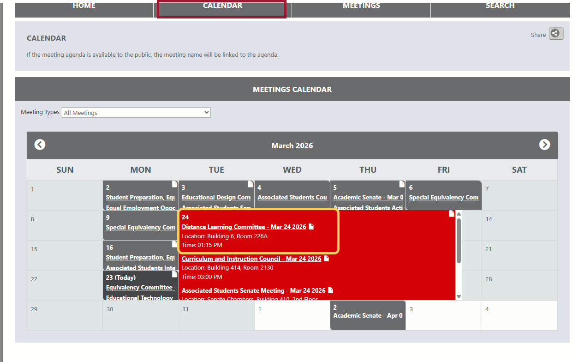Click the agenda page icon on March 2 cell
This screenshot has width=573, height=362.
pos(174,183)
